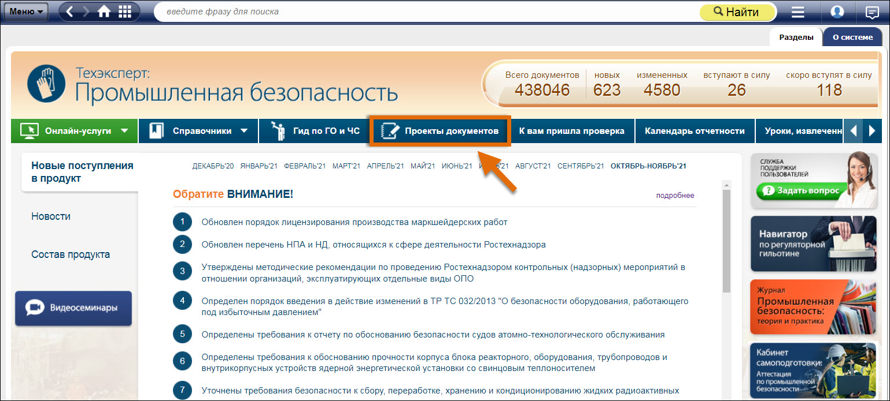Expand the Онлайн-услуги dropdown menu
890x401 pixels.
75,131
